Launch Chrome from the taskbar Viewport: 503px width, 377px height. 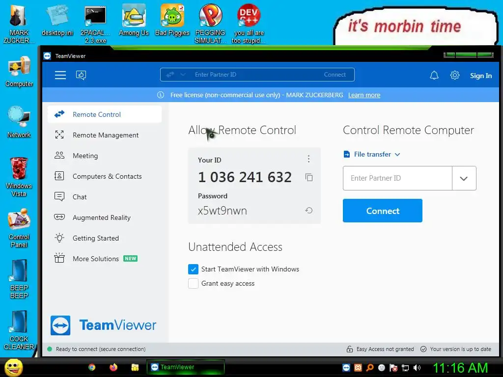pyautogui.click(x=92, y=367)
